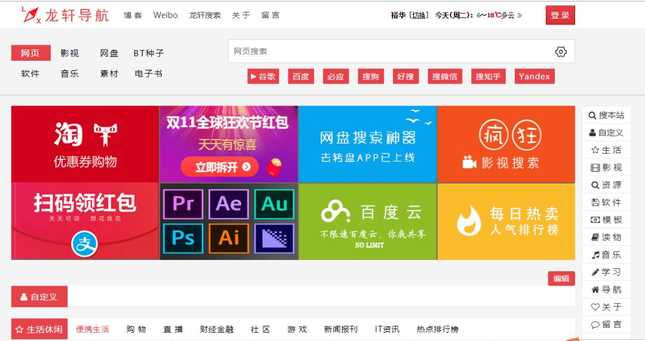Click the Audition Au icon

tap(274, 204)
